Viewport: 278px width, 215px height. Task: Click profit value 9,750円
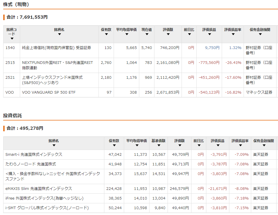(x=212, y=48)
